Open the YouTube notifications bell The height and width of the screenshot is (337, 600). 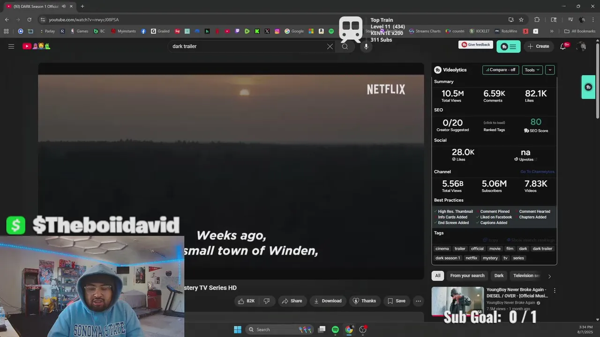(x=563, y=46)
